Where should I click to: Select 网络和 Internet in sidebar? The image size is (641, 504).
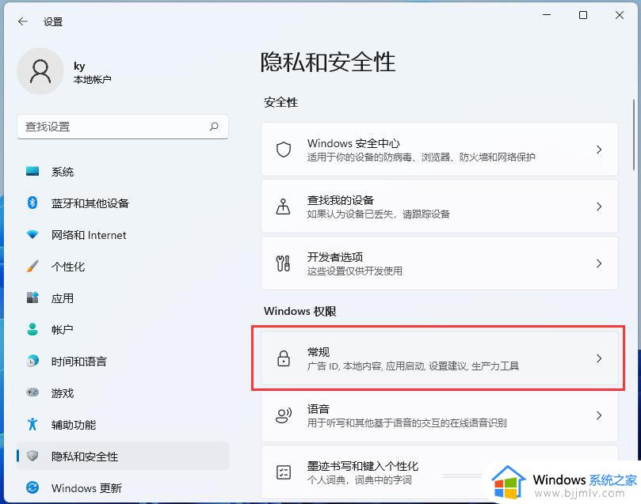point(123,235)
